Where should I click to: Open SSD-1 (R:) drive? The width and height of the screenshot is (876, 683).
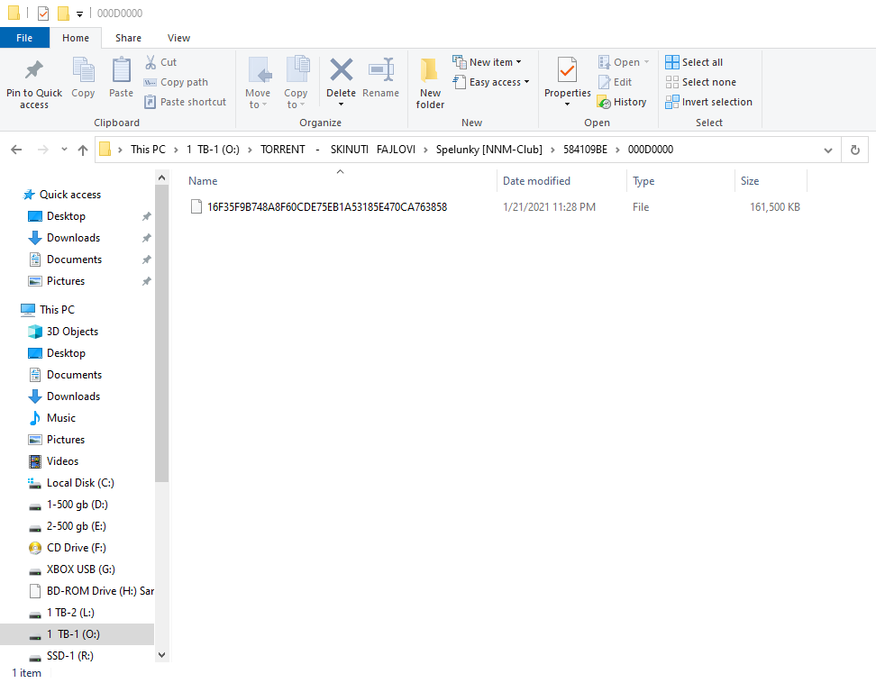coord(69,656)
